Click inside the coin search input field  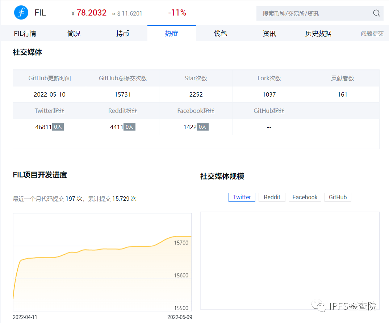coord(311,13)
